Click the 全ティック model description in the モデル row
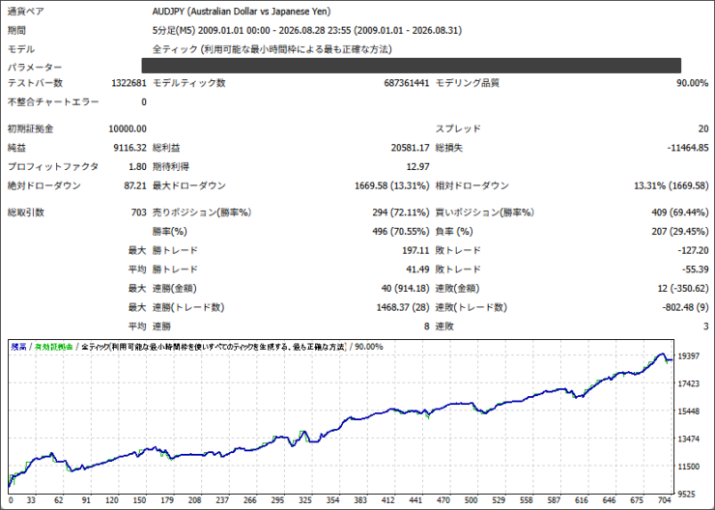This screenshot has height=510, width=715. 272,49
